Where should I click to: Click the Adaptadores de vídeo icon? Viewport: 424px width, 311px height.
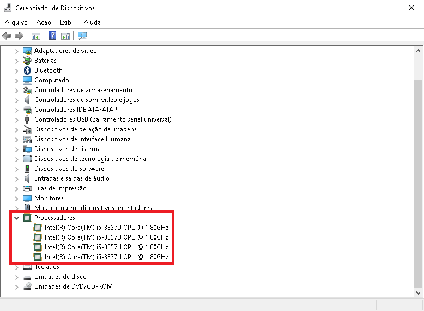click(27, 51)
